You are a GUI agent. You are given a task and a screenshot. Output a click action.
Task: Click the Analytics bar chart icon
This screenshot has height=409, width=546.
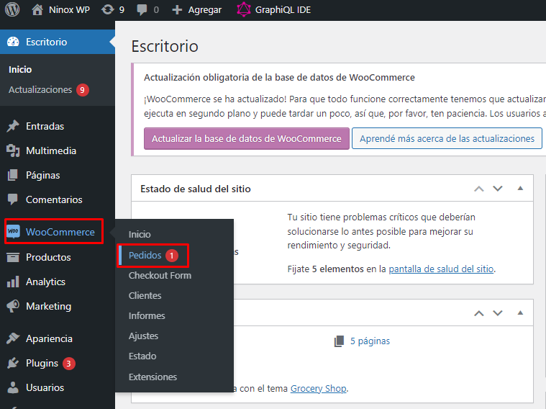click(13, 282)
